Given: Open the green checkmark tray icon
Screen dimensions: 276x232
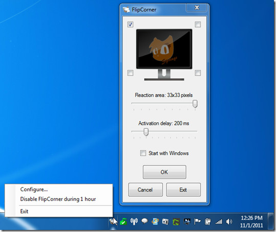Looking at the screenshot, I should click(123, 222).
